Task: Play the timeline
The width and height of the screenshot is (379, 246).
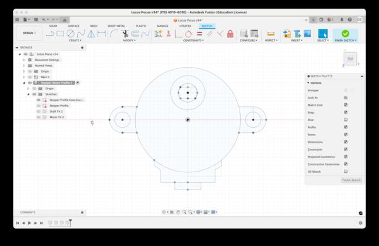Action: tap(30, 223)
